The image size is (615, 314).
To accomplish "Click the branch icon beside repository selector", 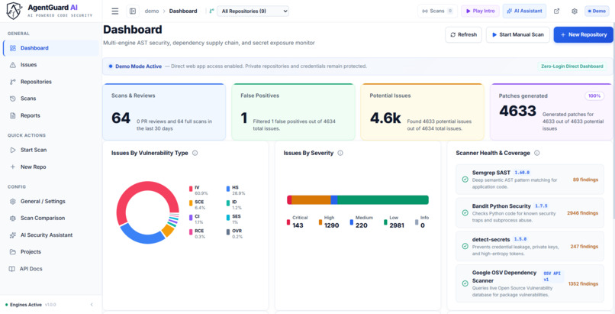I will coord(211,11).
